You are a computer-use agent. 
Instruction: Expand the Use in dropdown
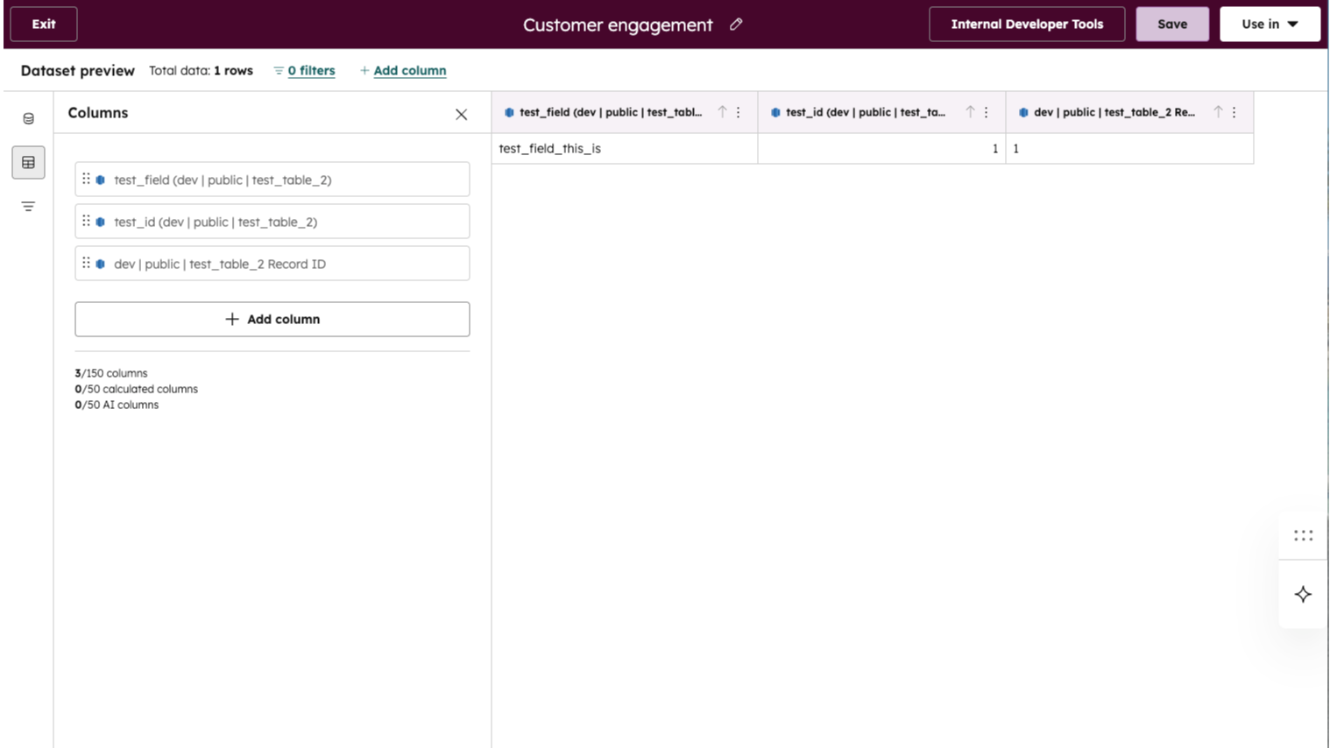pos(1270,25)
